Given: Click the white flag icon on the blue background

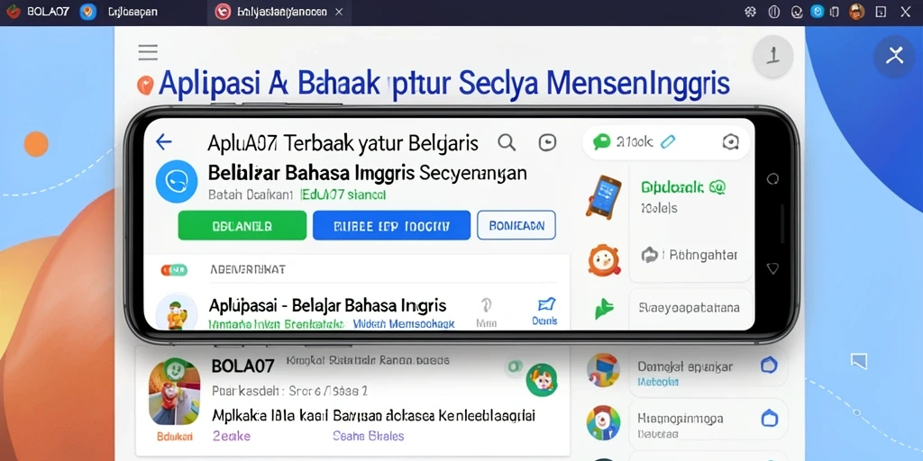Looking at the screenshot, I should 859,361.
